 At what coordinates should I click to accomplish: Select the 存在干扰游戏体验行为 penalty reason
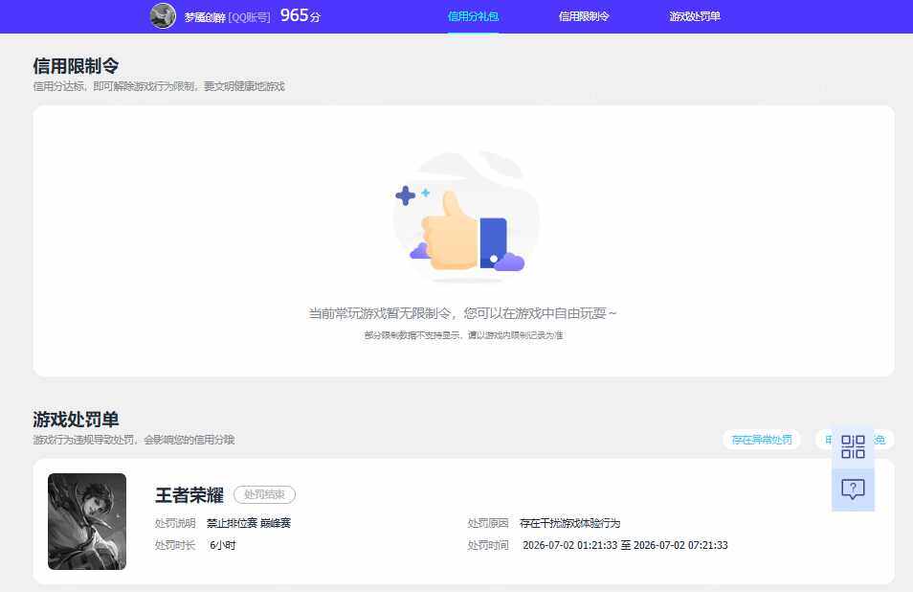(570, 523)
